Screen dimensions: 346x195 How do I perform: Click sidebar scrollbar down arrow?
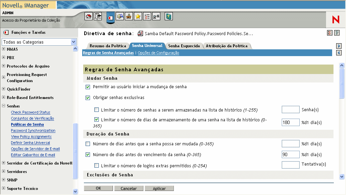(75, 192)
